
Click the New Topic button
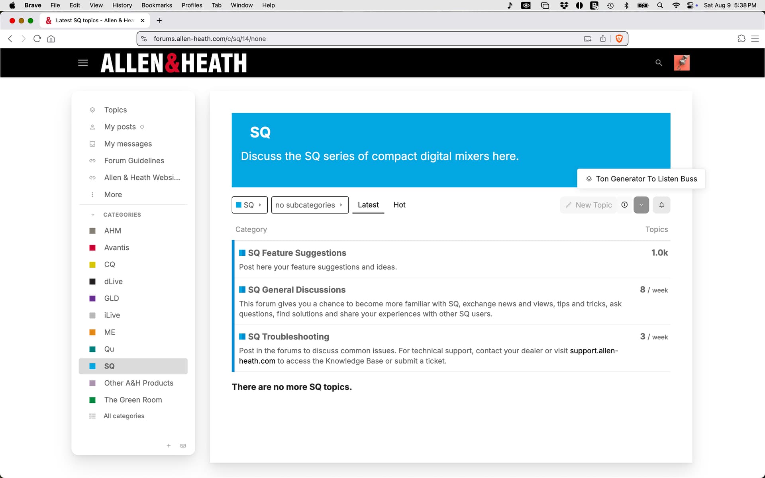coord(588,205)
